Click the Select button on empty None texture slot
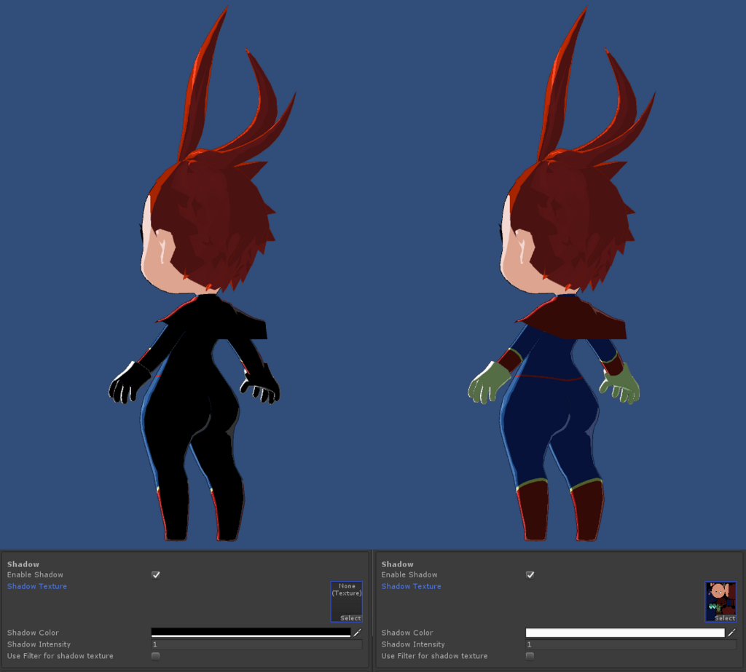The width and height of the screenshot is (746, 672). click(x=350, y=618)
